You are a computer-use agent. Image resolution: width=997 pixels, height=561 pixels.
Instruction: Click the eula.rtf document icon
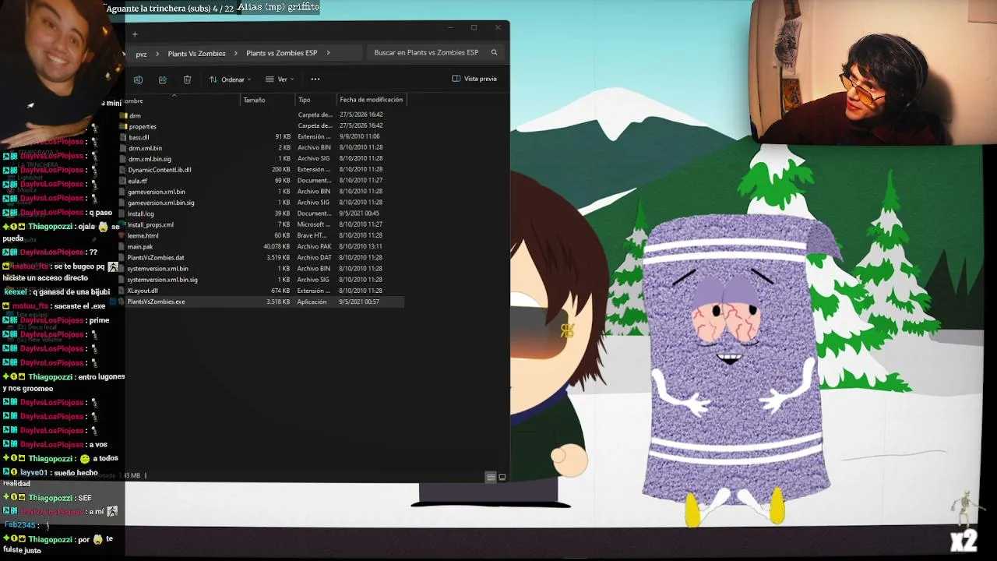[x=124, y=181]
